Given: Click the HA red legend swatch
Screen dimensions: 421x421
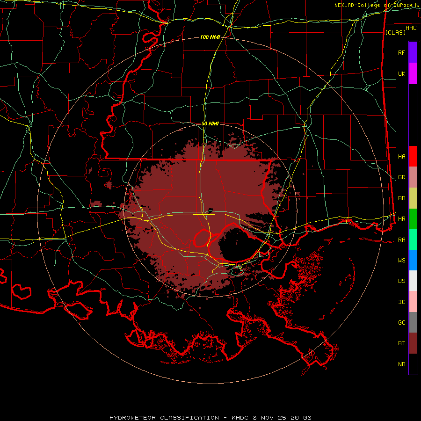Looking at the screenshot, I should pos(413,156).
